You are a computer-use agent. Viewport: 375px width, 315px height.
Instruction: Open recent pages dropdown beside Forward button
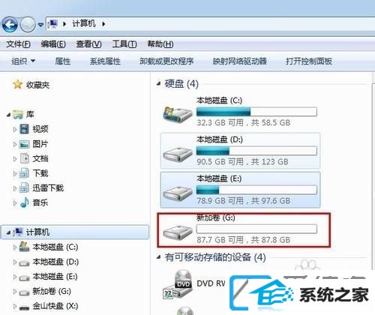coord(40,25)
